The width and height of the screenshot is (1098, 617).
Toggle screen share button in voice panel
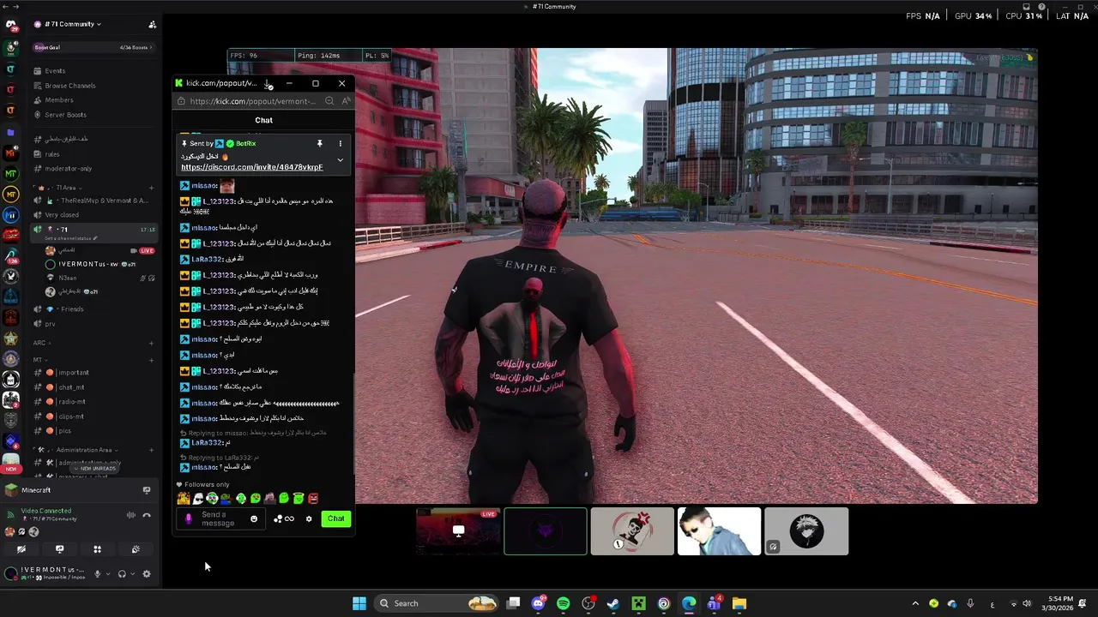[x=59, y=549]
